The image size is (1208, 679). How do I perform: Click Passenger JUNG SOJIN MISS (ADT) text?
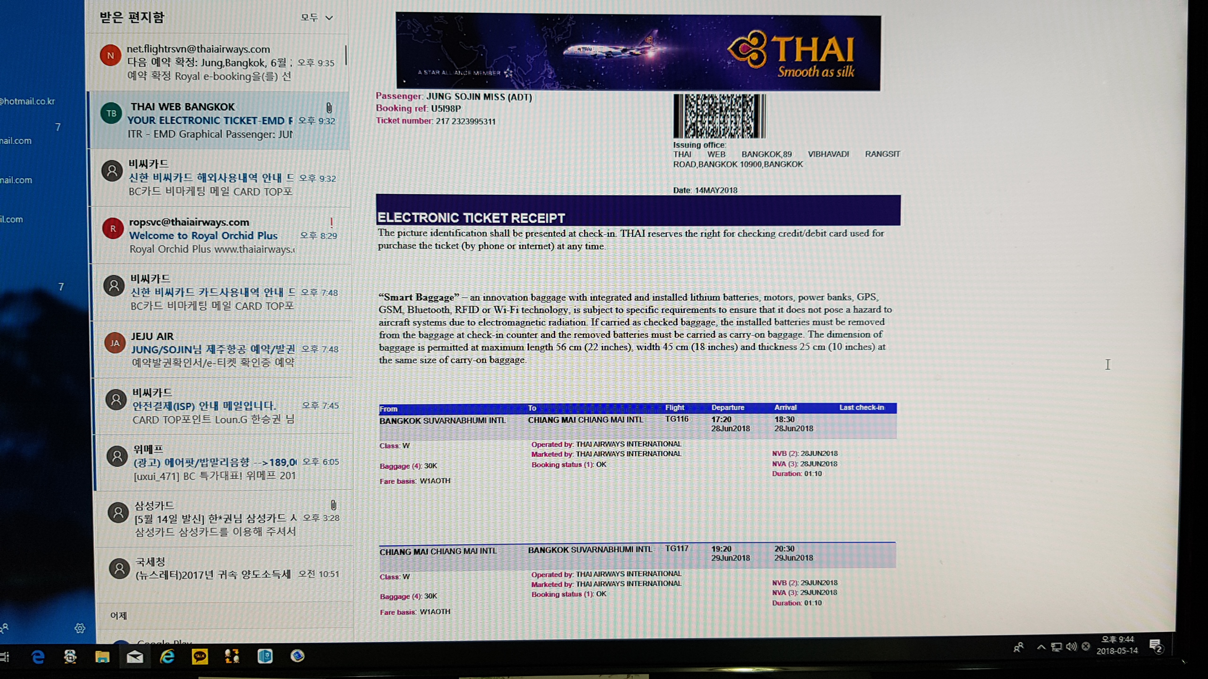point(454,97)
